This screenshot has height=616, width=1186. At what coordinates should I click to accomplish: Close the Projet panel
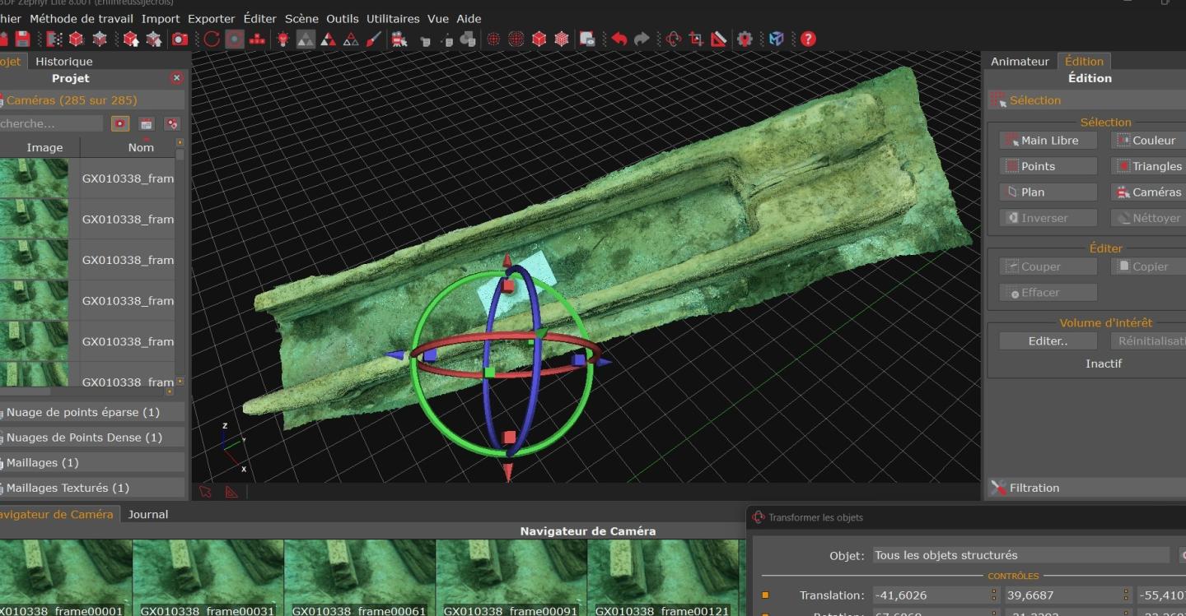[x=176, y=78]
